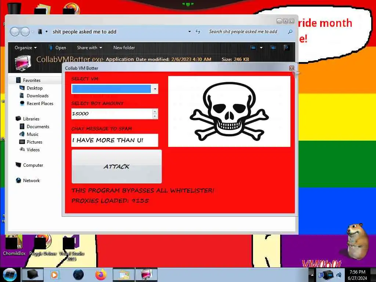This screenshot has width=376, height=282.
Task: Select Libraries in the navigation pane
Action: click(x=31, y=119)
